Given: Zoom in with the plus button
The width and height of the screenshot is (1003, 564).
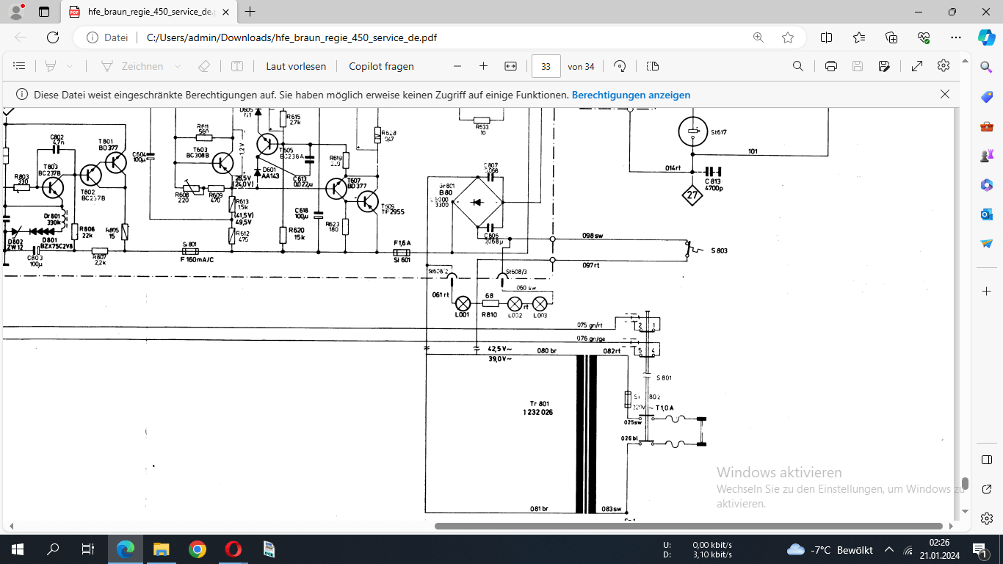Looking at the screenshot, I should [x=483, y=66].
